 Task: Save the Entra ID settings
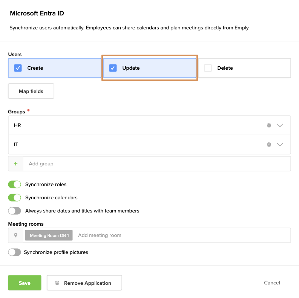(x=25, y=283)
